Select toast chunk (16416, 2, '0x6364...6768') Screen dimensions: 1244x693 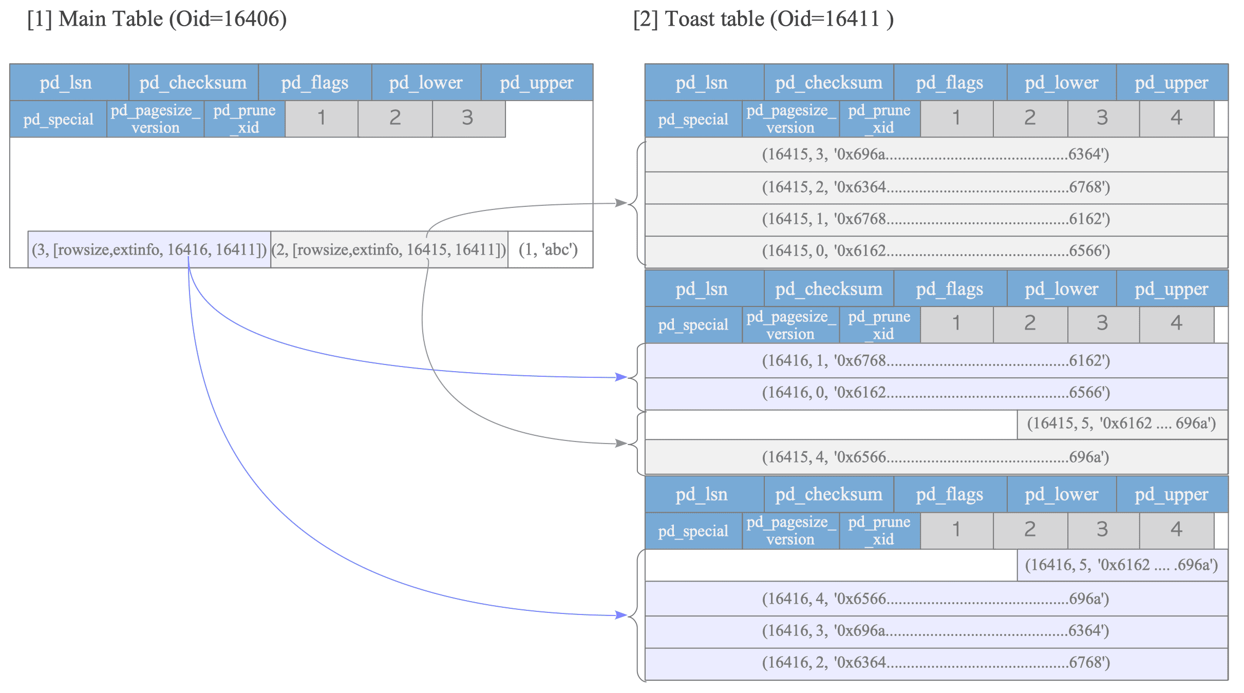tap(936, 664)
